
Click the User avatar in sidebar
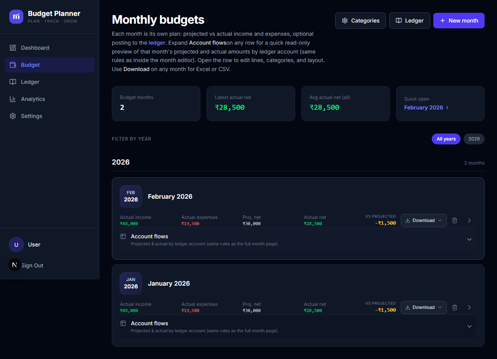point(16,245)
